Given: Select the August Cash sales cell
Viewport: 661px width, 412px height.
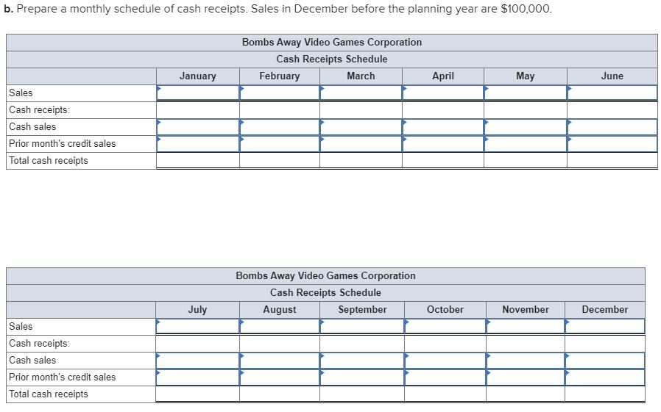Looking at the screenshot, I should 280,360.
